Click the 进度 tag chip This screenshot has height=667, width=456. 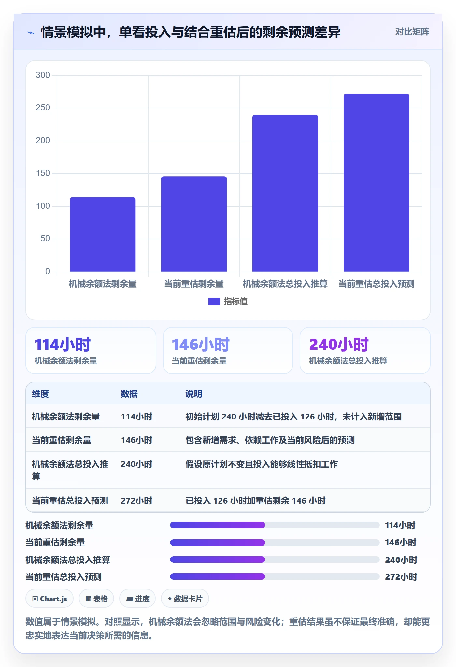pos(137,599)
